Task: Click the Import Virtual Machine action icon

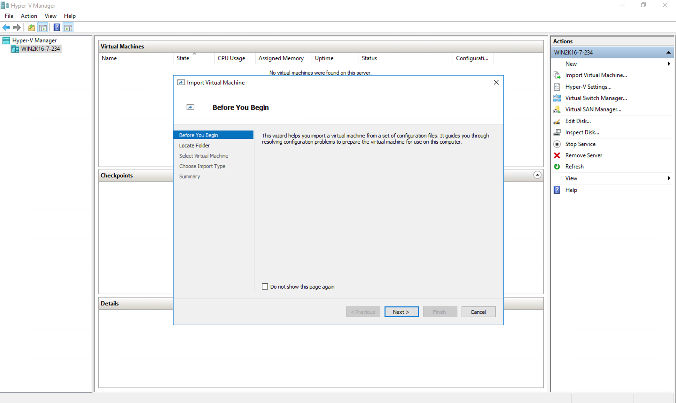Action: 557,75
